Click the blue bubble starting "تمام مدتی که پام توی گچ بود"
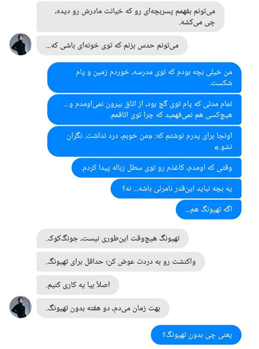 click(x=145, y=110)
